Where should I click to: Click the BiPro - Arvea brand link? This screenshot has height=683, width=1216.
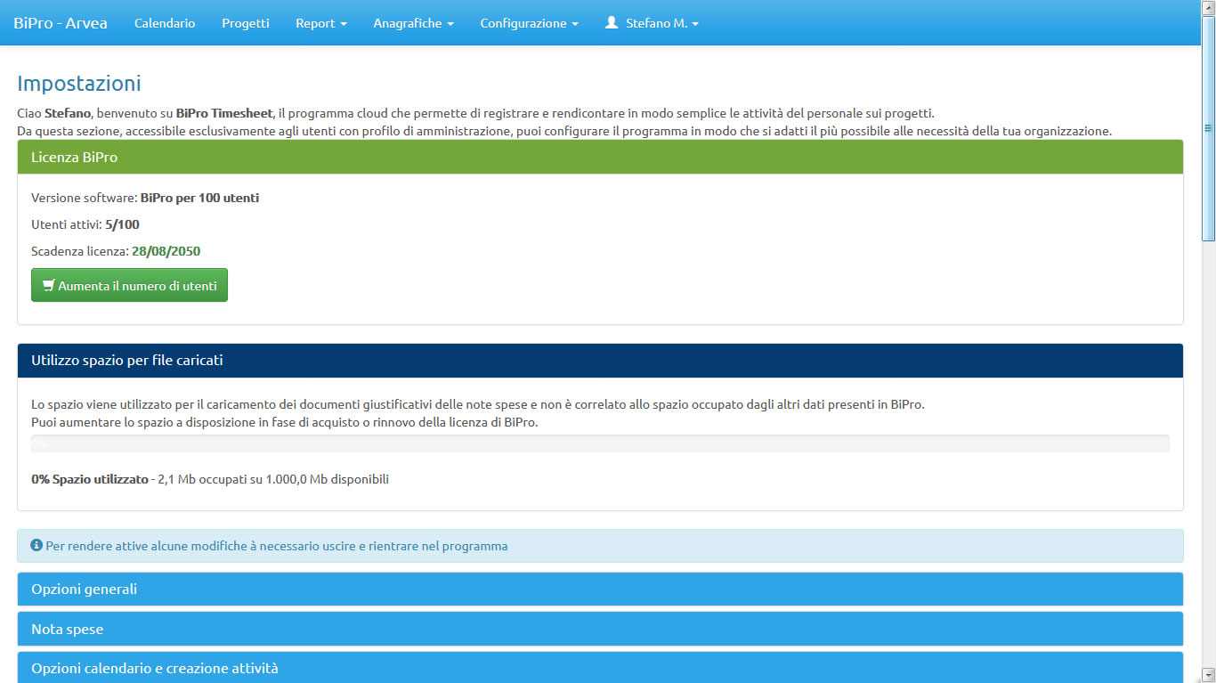tap(61, 23)
